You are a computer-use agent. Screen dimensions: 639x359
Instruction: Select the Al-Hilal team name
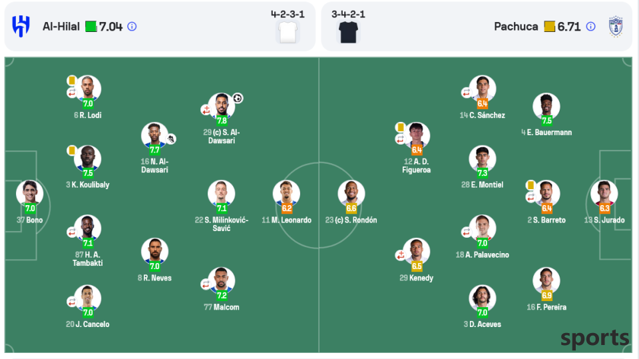point(61,27)
